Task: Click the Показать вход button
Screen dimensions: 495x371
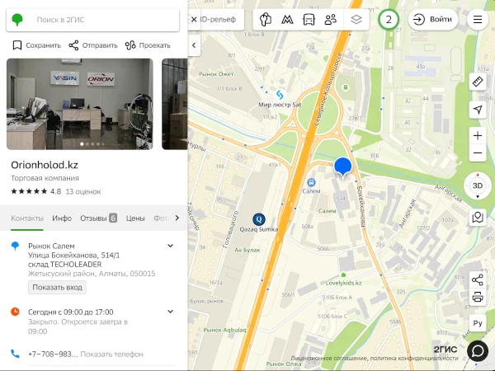Action: [57, 288]
